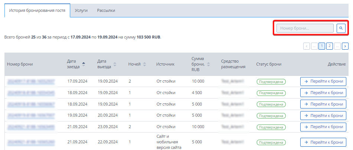Open the 'История бронирования гостя' tab
Screen dimensions: 353x150
pos(38,10)
